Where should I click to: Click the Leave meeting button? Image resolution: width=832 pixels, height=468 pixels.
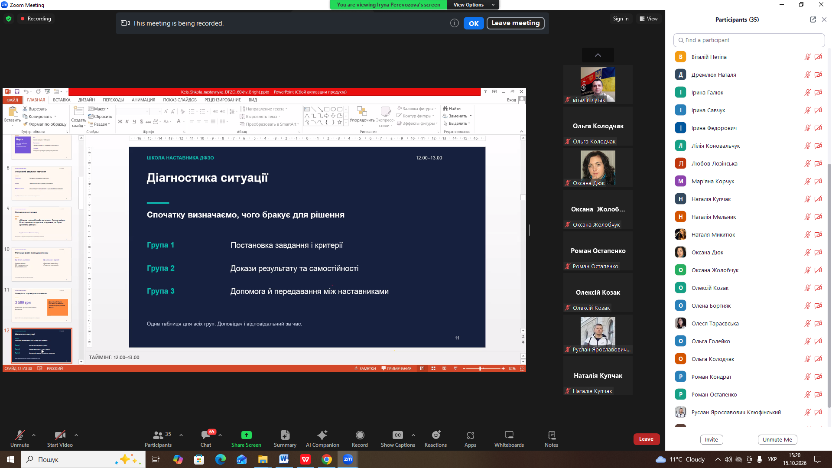point(516,23)
